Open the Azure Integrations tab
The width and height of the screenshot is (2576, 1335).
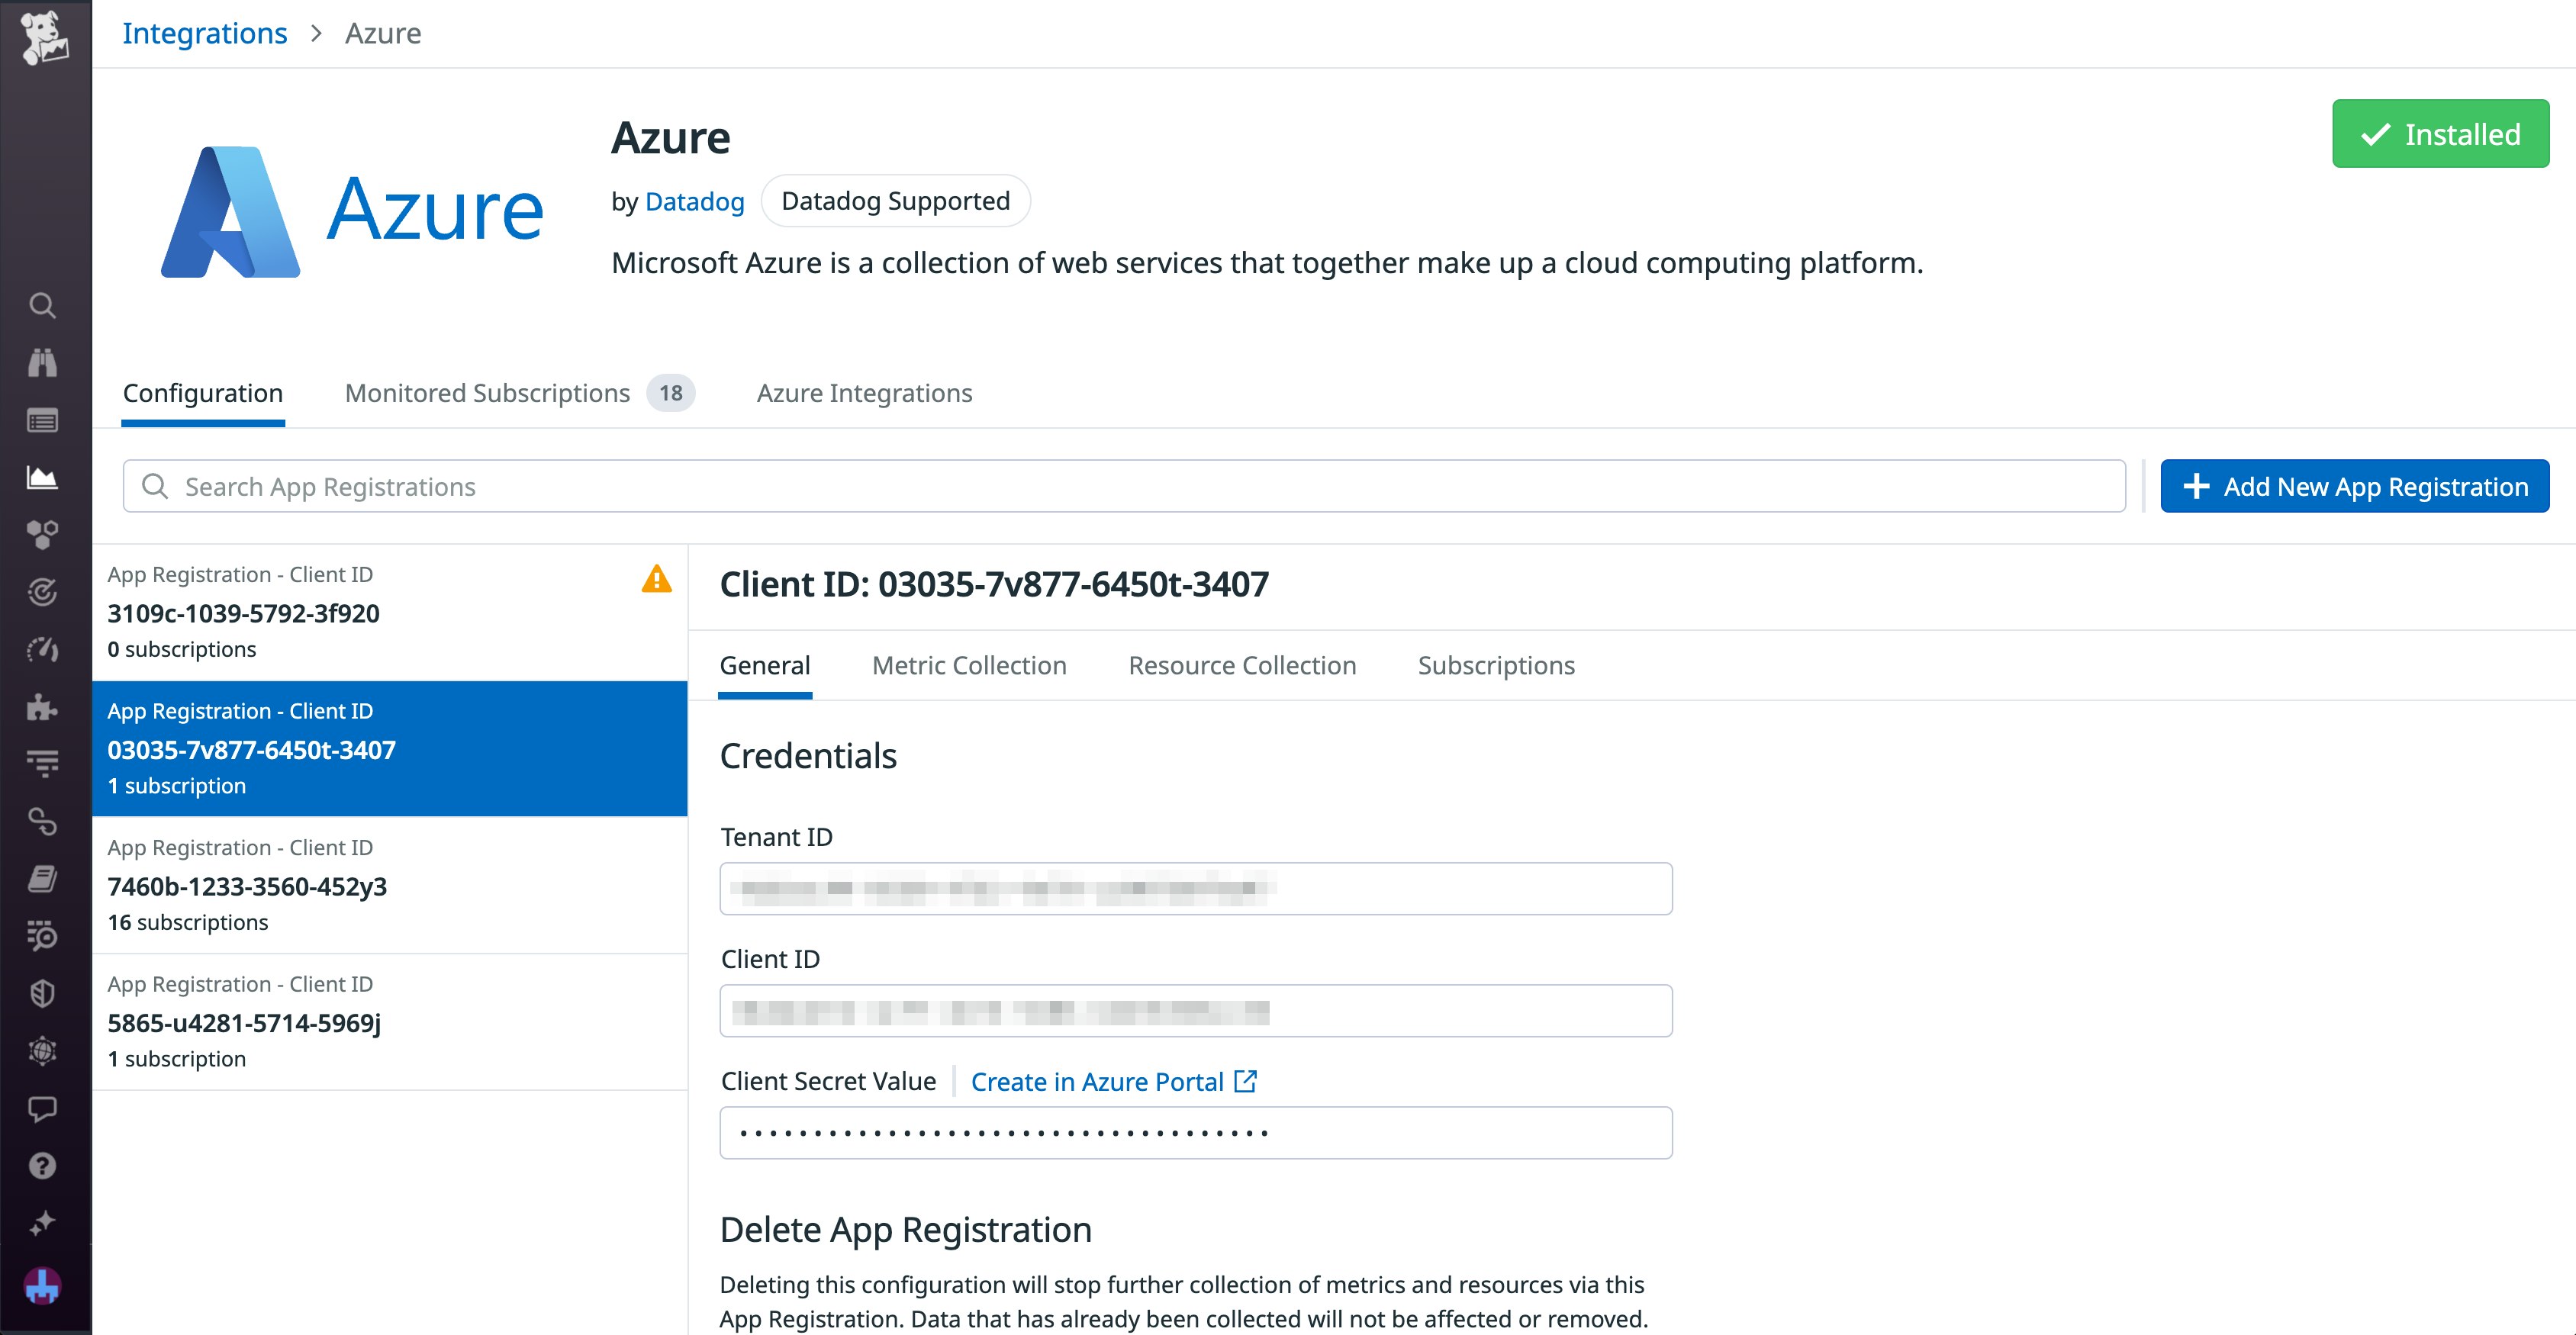click(864, 393)
